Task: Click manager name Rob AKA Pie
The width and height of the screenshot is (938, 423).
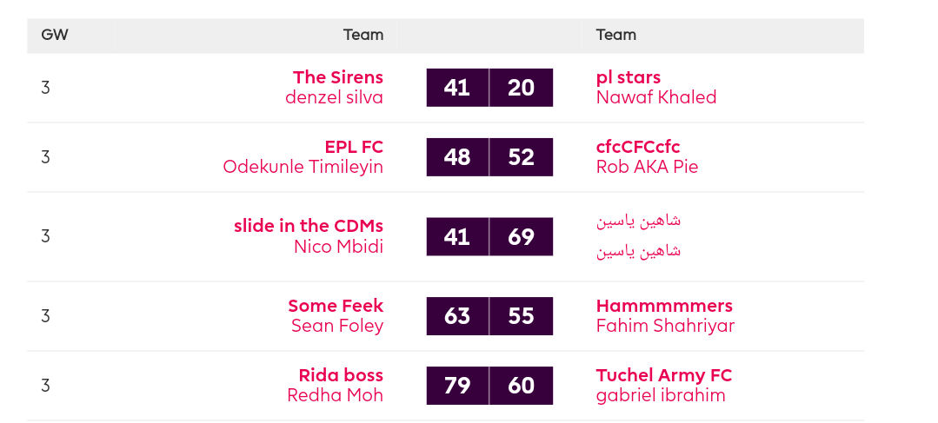Action: click(x=648, y=167)
